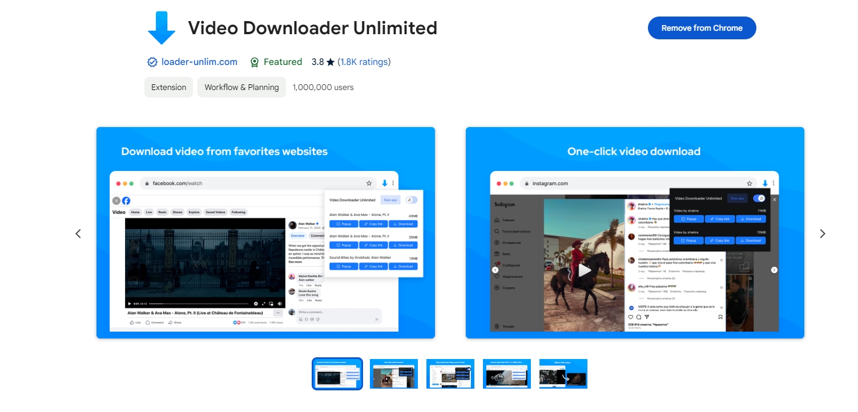The height and width of the screenshot is (412, 858).
Task: Go to the previous screenshot with the left arrow
Action: point(78,234)
